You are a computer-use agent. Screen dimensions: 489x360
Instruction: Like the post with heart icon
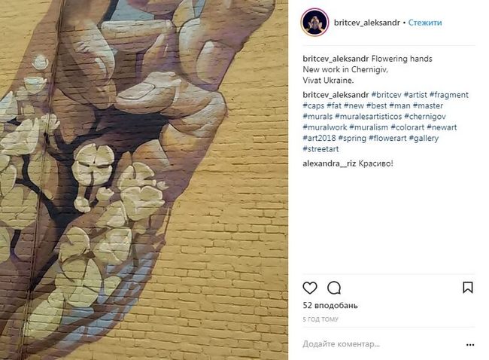click(x=310, y=288)
